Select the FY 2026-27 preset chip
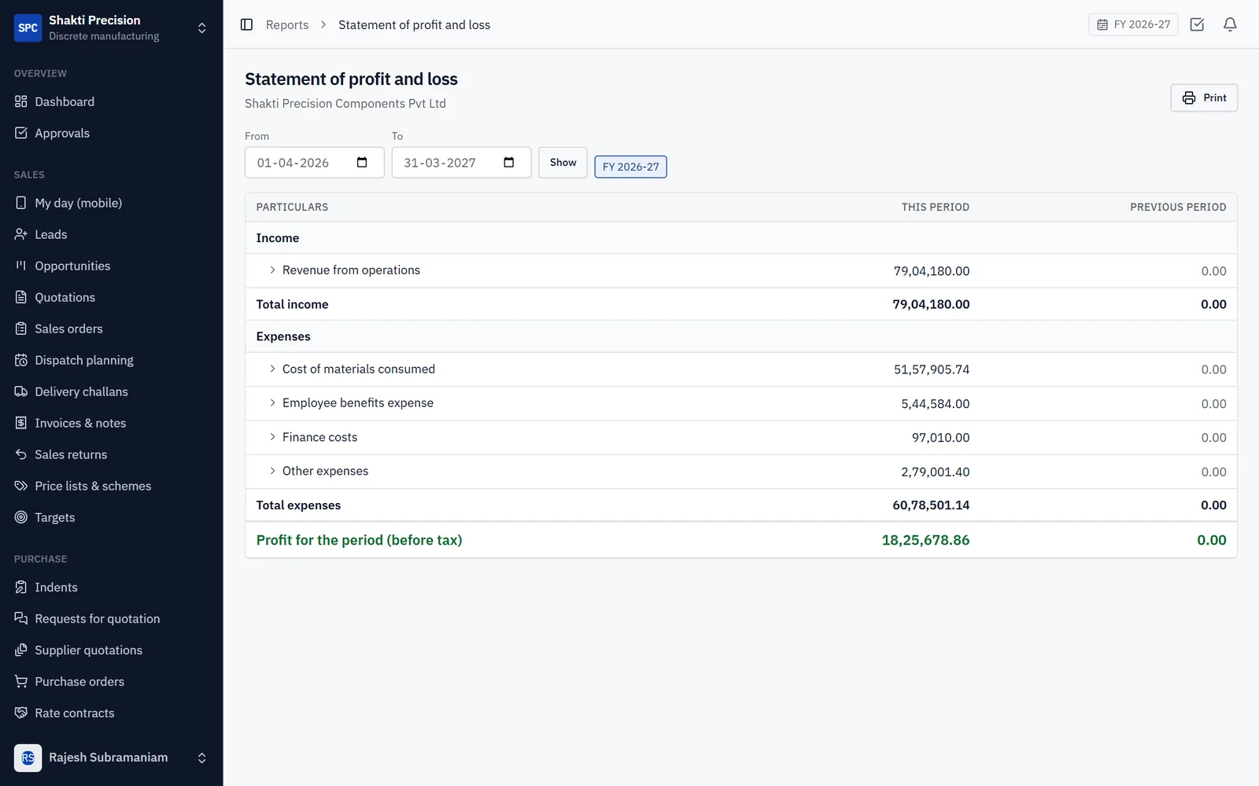Screen dimensions: 1259x786 point(630,167)
